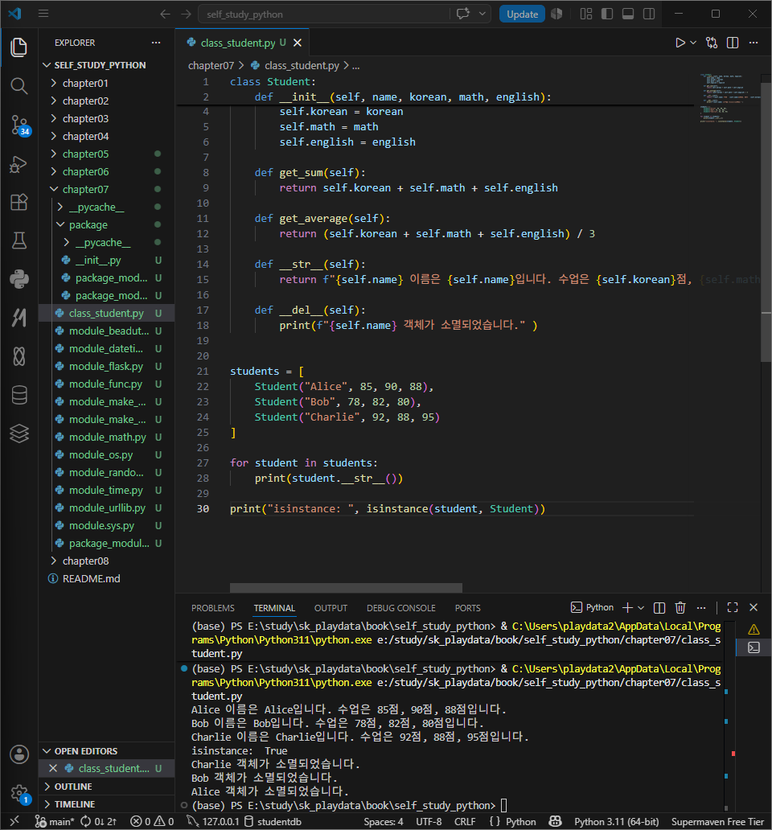Screen dimensions: 772x830
Task: Split the terminal panel
Action: coord(659,607)
